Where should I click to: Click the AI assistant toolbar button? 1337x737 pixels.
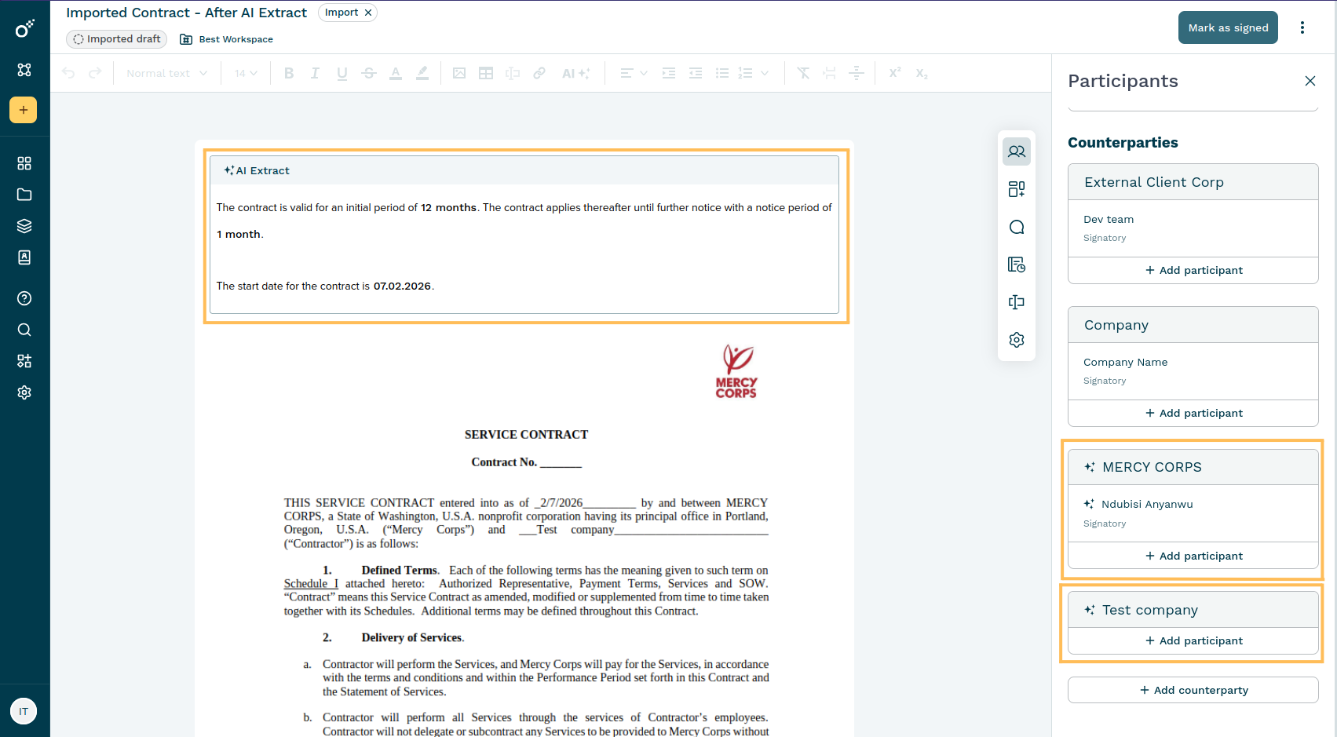coord(575,73)
